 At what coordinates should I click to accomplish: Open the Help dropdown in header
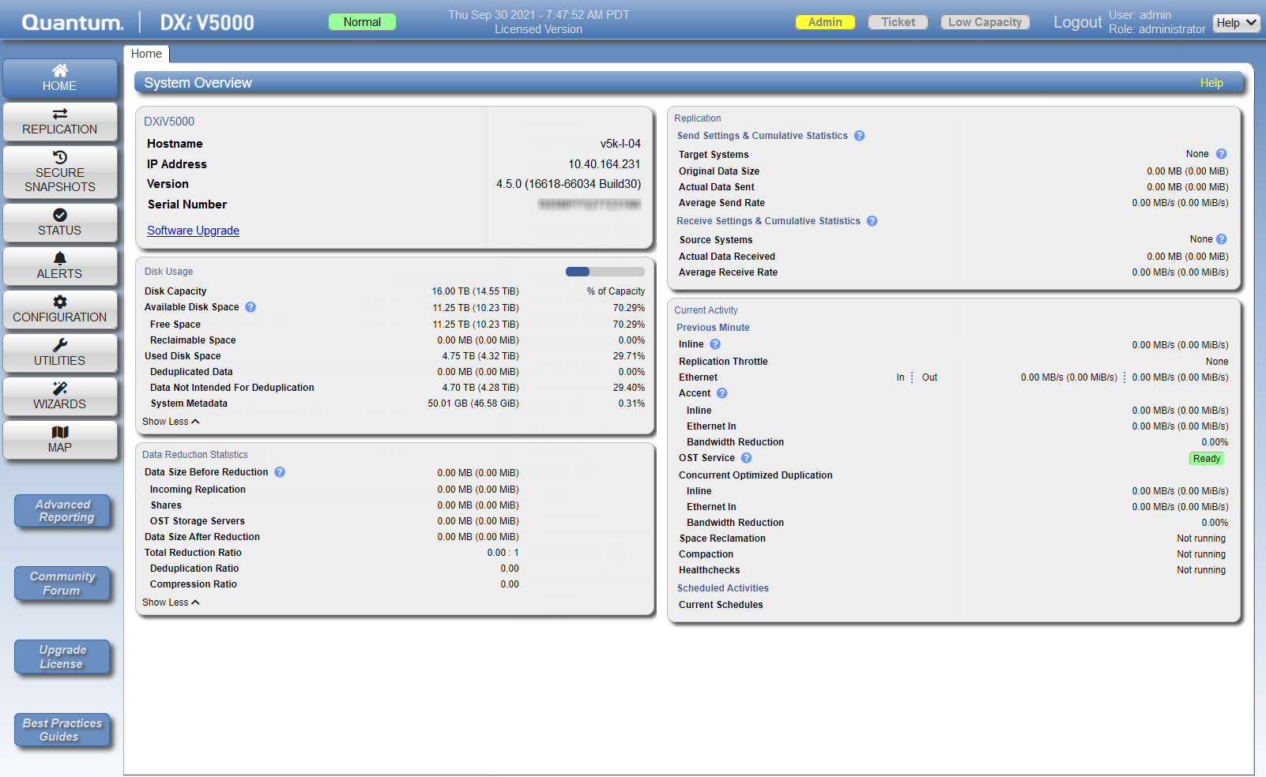coord(1236,23)
